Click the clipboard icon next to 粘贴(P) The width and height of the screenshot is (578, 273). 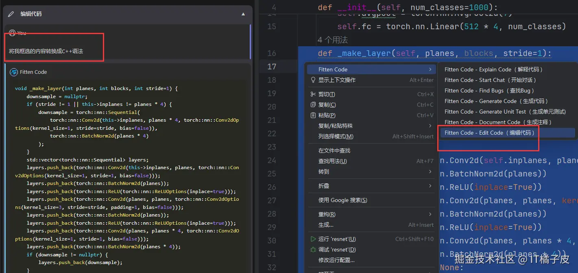tap(313, 115)
